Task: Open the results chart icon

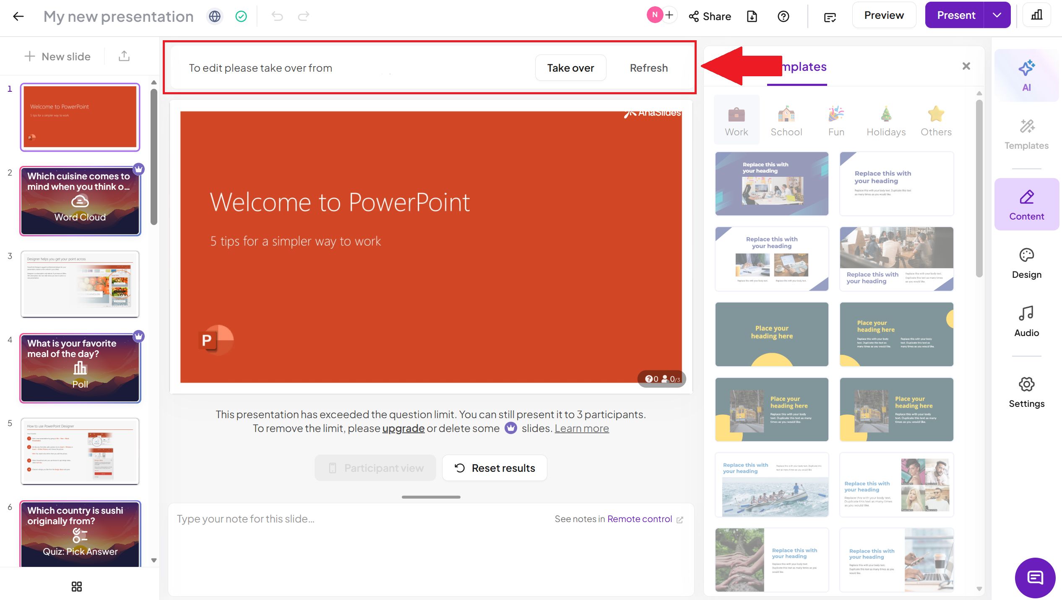Action: (x=1037, y=16)
